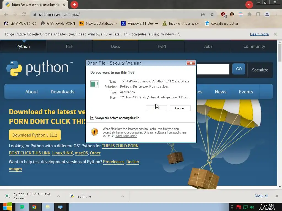Open the File Explorer taskbar icon
The image size is (282, 211).
coord(48,207)
